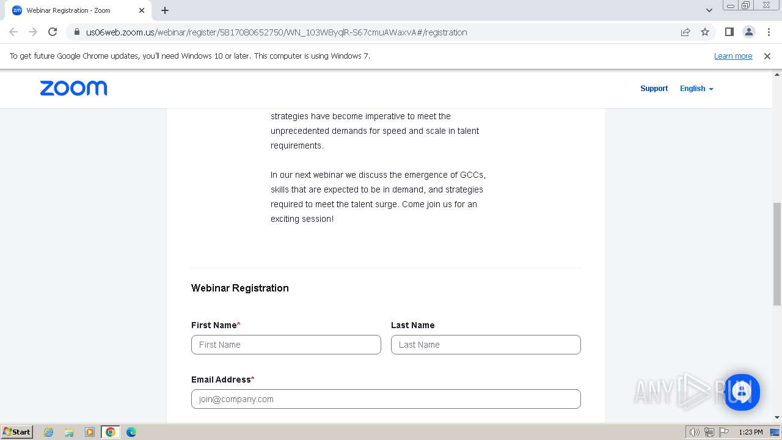Screen dimensions: 782x440
Task: View site info via the padlock icon
Action: coord(76,32)
